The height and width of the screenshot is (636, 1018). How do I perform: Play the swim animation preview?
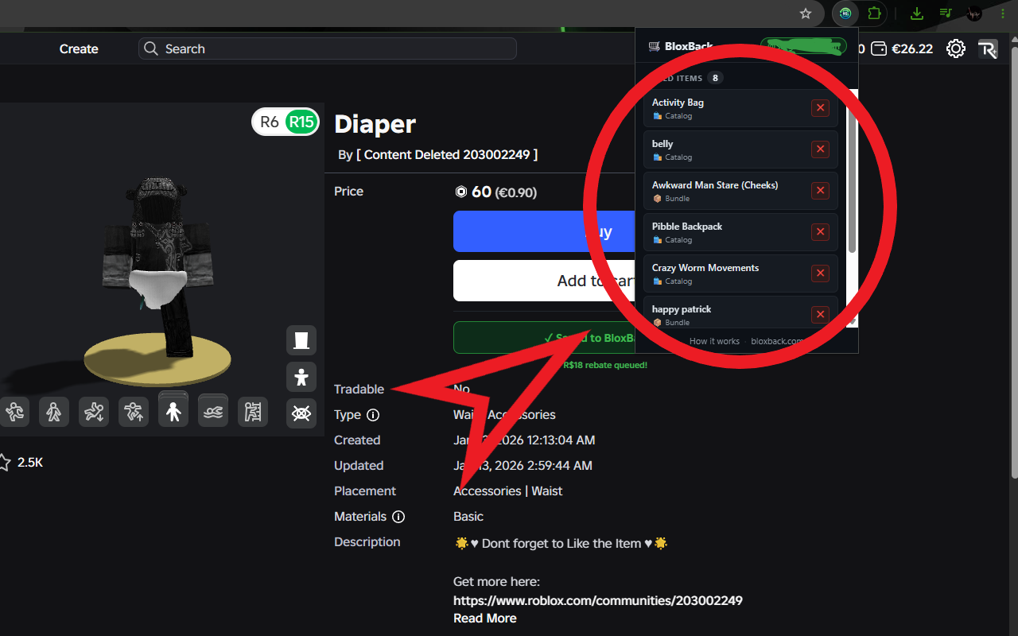[213, 412]
